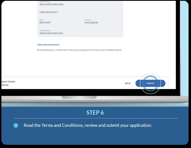Click the SUBMIT button

150,83
